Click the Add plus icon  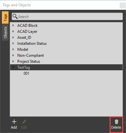14,122
